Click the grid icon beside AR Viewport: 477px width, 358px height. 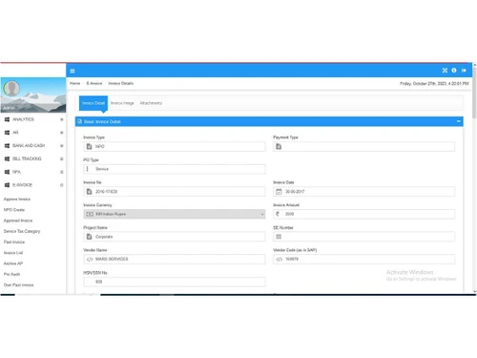click(7, 133)
